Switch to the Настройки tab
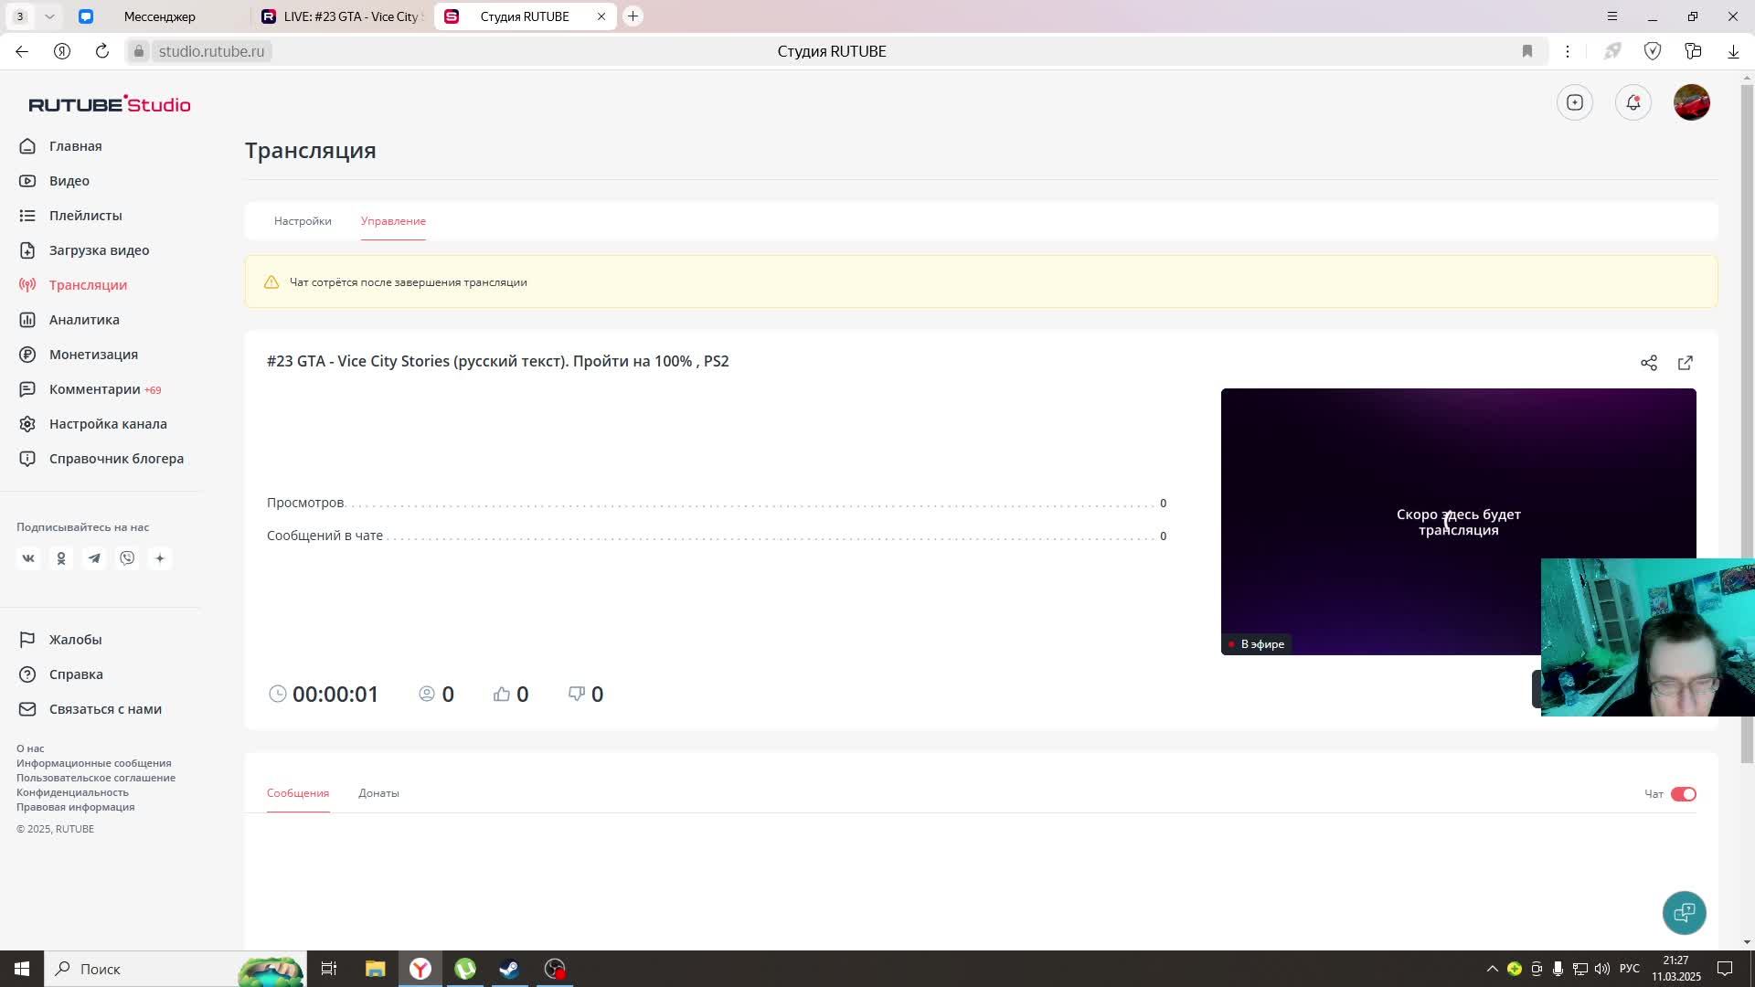 (303, 221)
